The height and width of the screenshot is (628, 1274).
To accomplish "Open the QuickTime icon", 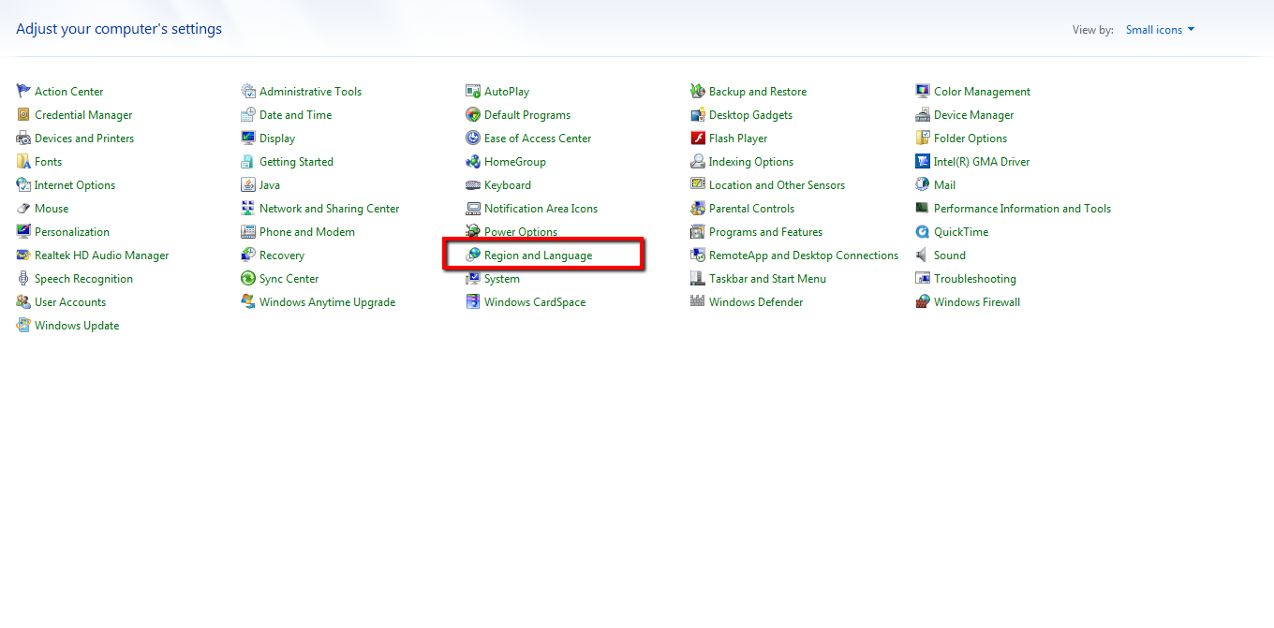I will (923, 231).
